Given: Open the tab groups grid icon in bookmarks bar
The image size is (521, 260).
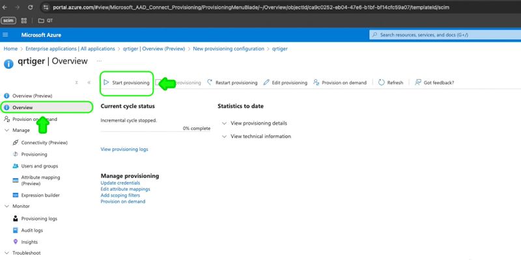Looking at the screenshot, I should coord(24,21).
